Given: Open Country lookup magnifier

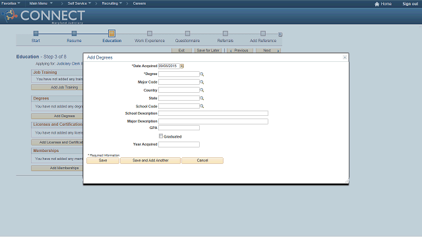Looking at the screenshot, I should (202, 90).
